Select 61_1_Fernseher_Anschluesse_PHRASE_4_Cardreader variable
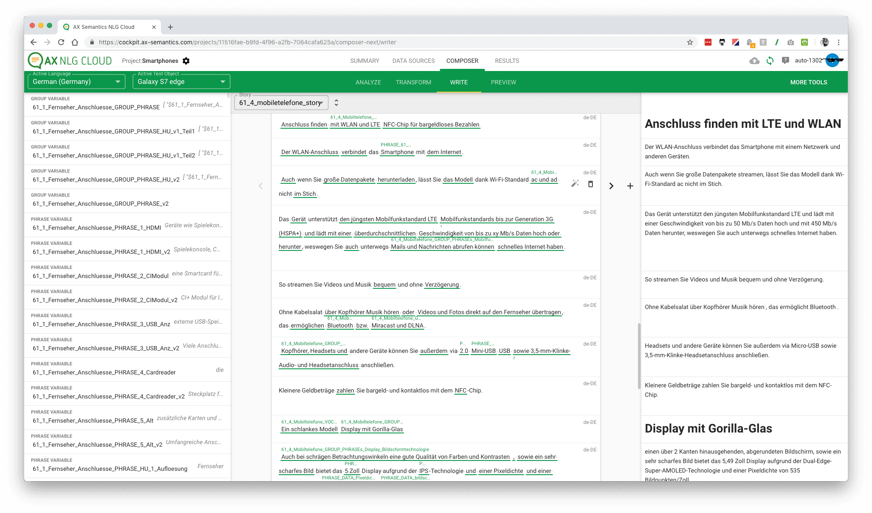 coord(104,372)
